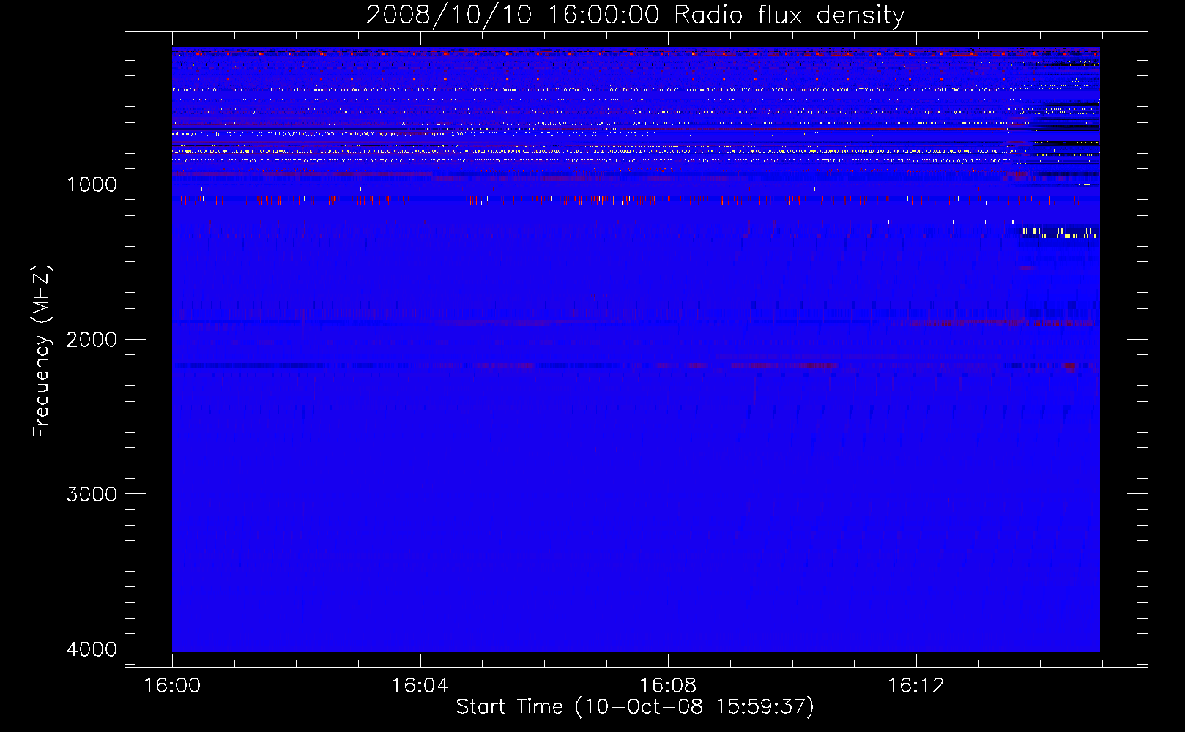Click the dark blue segment near 2200 MHz at 16:00
This screenshot has height=732, width=1185.
click(249, 365)
